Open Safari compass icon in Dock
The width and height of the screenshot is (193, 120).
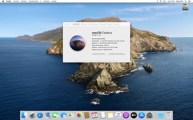tap(40, 115)
